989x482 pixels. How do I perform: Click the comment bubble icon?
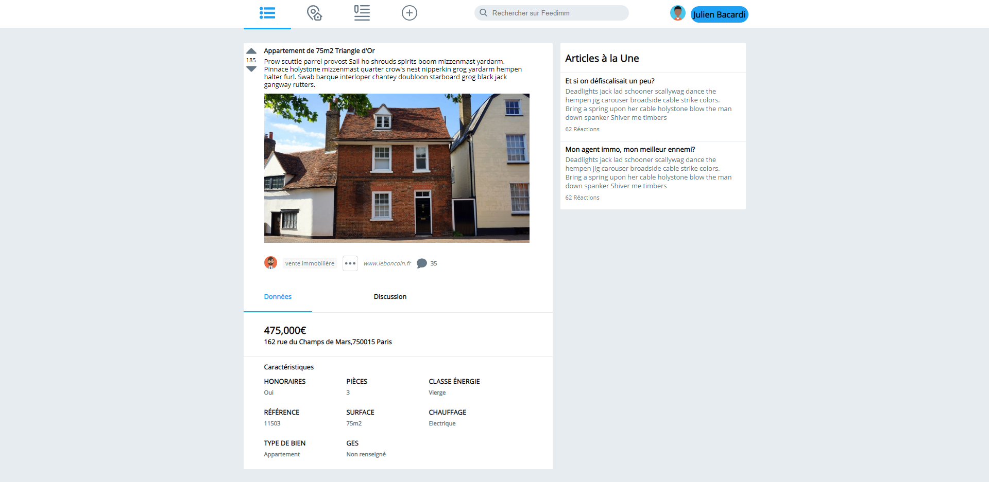click(x=422, y=263)
